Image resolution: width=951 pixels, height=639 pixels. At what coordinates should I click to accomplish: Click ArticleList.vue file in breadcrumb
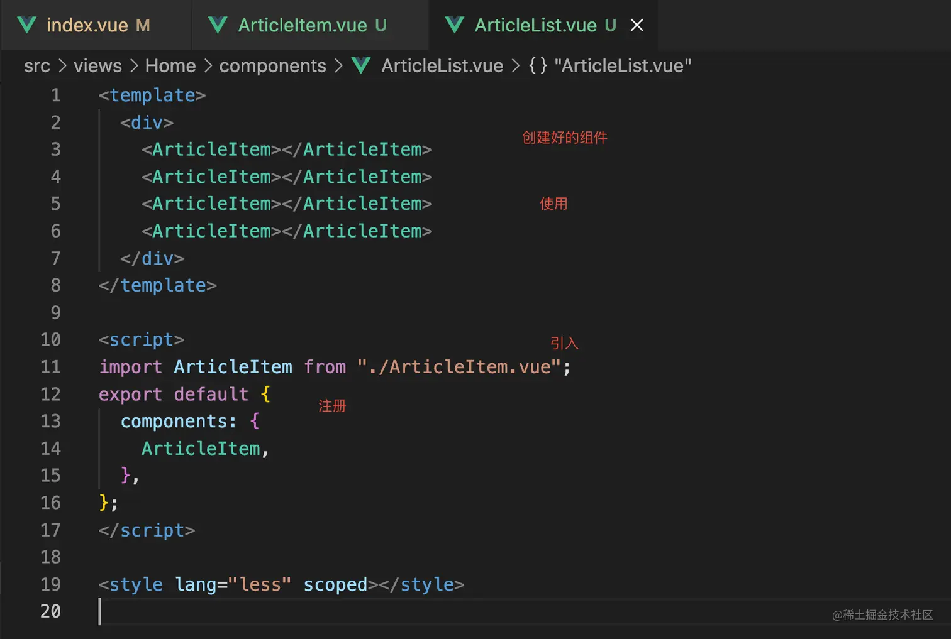coord(442,66)
